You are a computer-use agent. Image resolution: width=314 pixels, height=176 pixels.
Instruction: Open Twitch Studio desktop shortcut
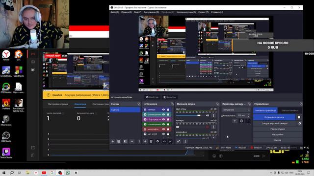(x=6, y=153)
